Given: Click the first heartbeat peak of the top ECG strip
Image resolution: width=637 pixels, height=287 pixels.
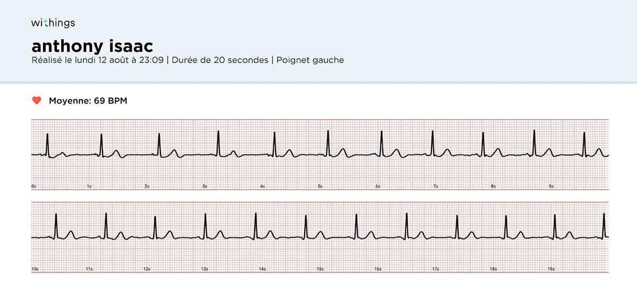Looking at the screenshot, I should click(47, 136).
